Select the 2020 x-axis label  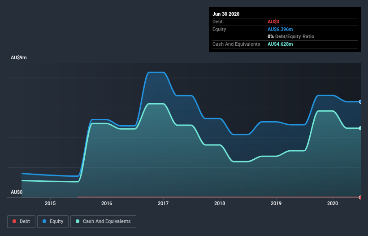pyautogui.click(x=333, y=203)
